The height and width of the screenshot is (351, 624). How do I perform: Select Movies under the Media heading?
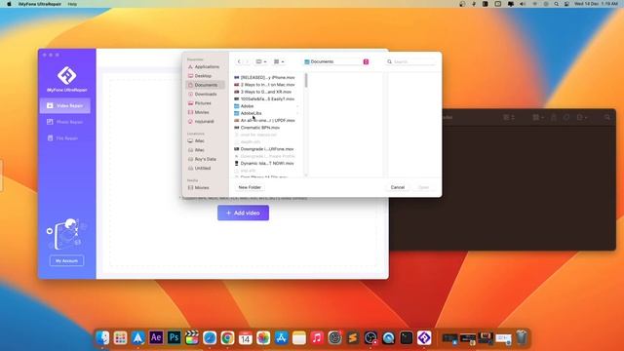pos(205,188)
